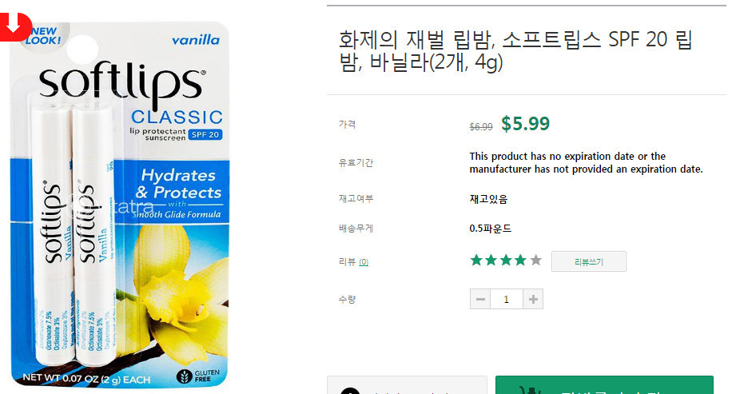Viewport: 732px width, 394px height.
Task: Click the gray button beside the cart button
Action: pyautogui.click(x=407, y=385)
